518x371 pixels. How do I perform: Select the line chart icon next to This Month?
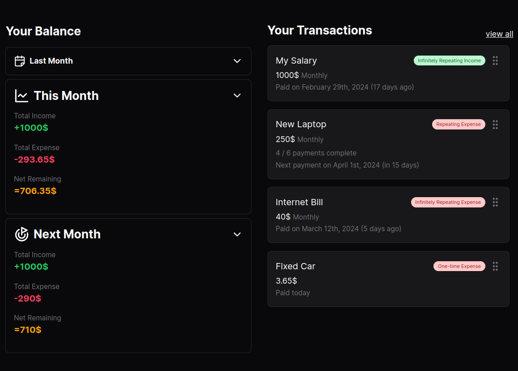[21, 95]
